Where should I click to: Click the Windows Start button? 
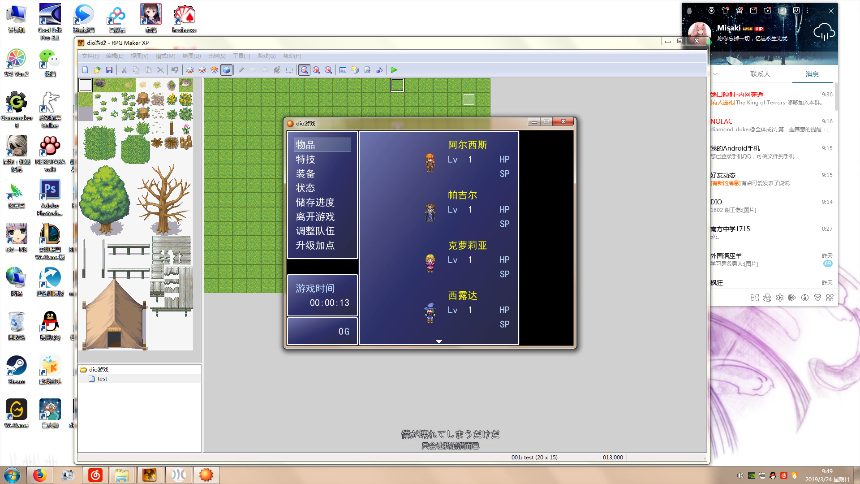(x=12, y=475)
